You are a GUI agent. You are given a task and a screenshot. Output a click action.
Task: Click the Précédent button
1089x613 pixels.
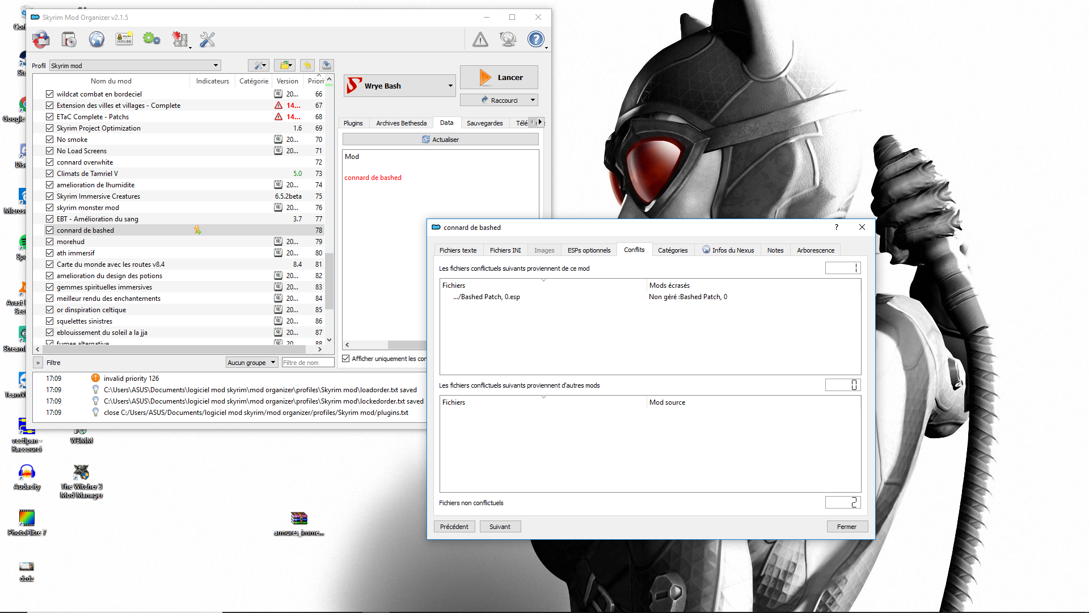(454, 527)
